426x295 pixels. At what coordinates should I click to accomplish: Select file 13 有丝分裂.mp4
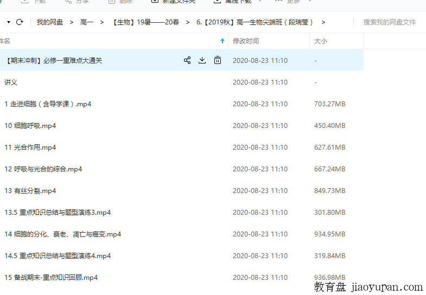30,191
